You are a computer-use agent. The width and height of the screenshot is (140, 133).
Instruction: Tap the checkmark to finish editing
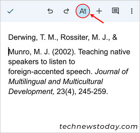click(10, 11)
